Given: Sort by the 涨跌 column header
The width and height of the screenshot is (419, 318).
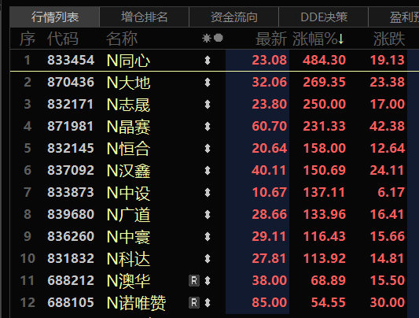Looking at the screenshot, I should (389, 39).
